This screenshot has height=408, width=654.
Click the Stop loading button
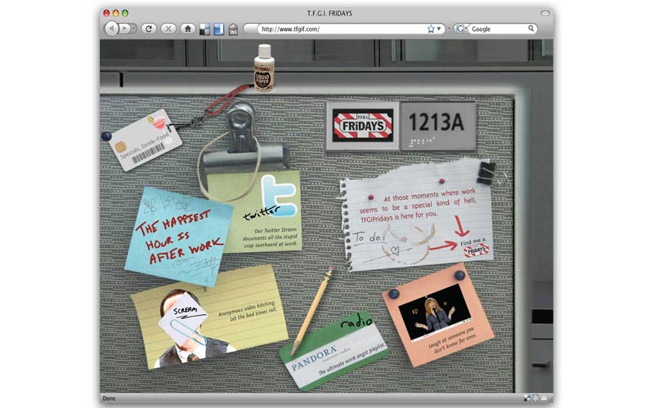point(168,29)
